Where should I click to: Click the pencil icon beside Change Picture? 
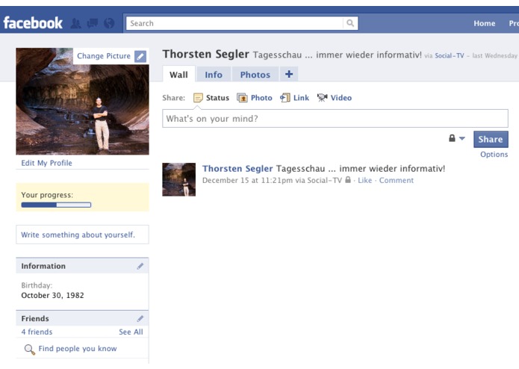tap(140, 56)
